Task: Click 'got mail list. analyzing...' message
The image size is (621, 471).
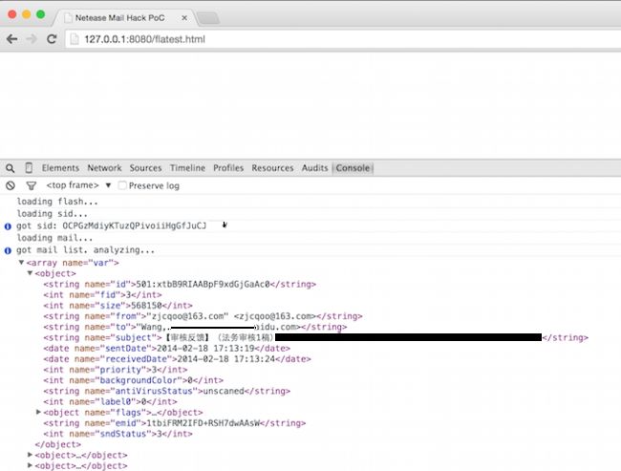Action: pos(86,250)
